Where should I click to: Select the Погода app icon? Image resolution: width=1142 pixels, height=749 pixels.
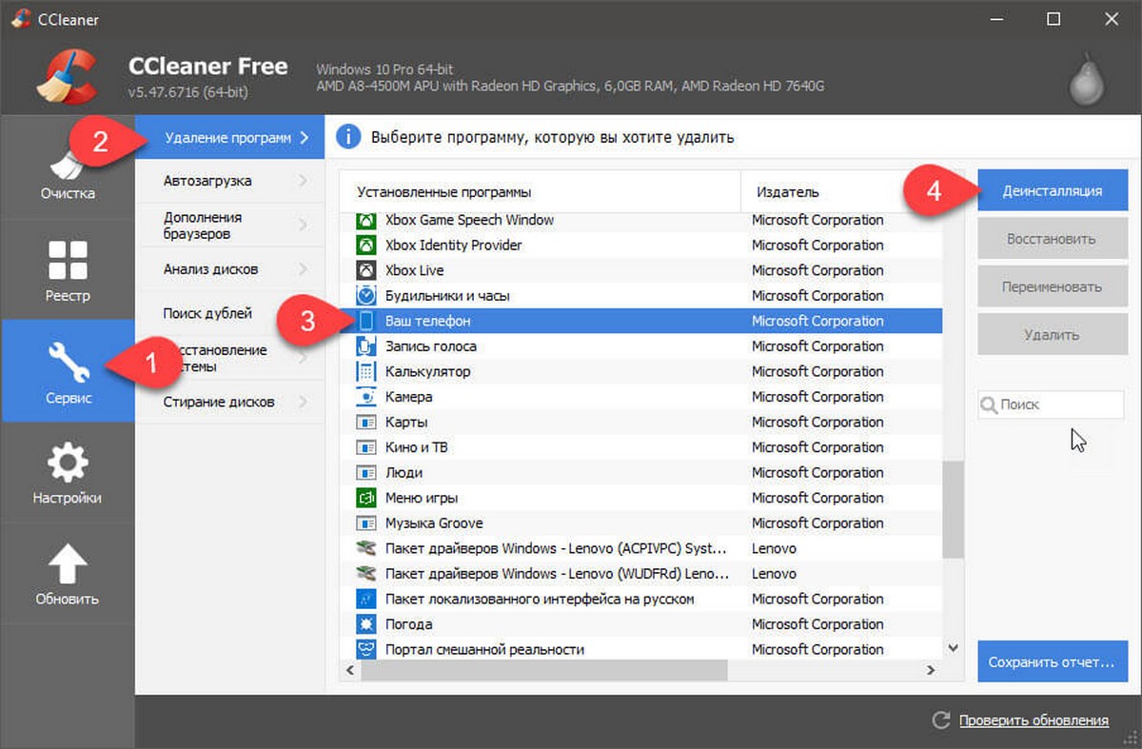[366, 624]
